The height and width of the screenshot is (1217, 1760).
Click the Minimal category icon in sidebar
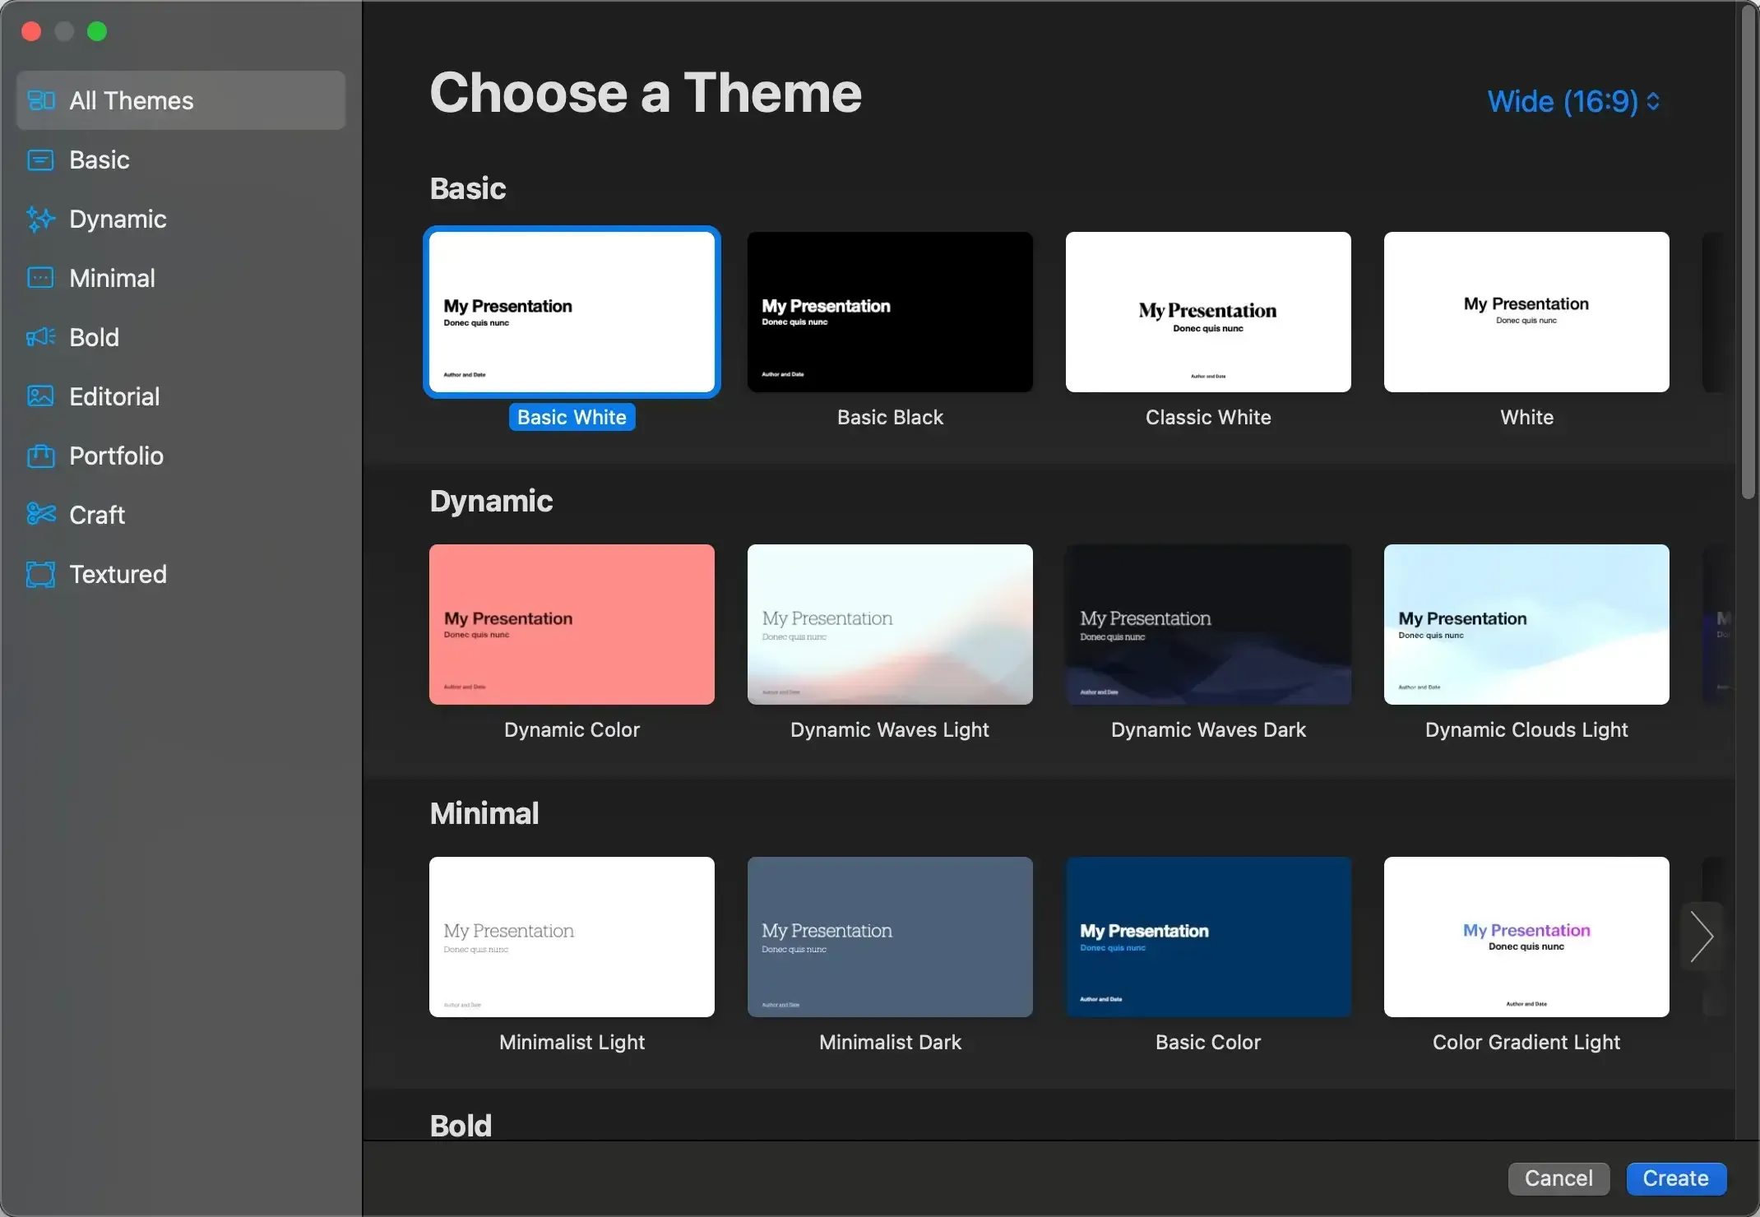(41, 278)
